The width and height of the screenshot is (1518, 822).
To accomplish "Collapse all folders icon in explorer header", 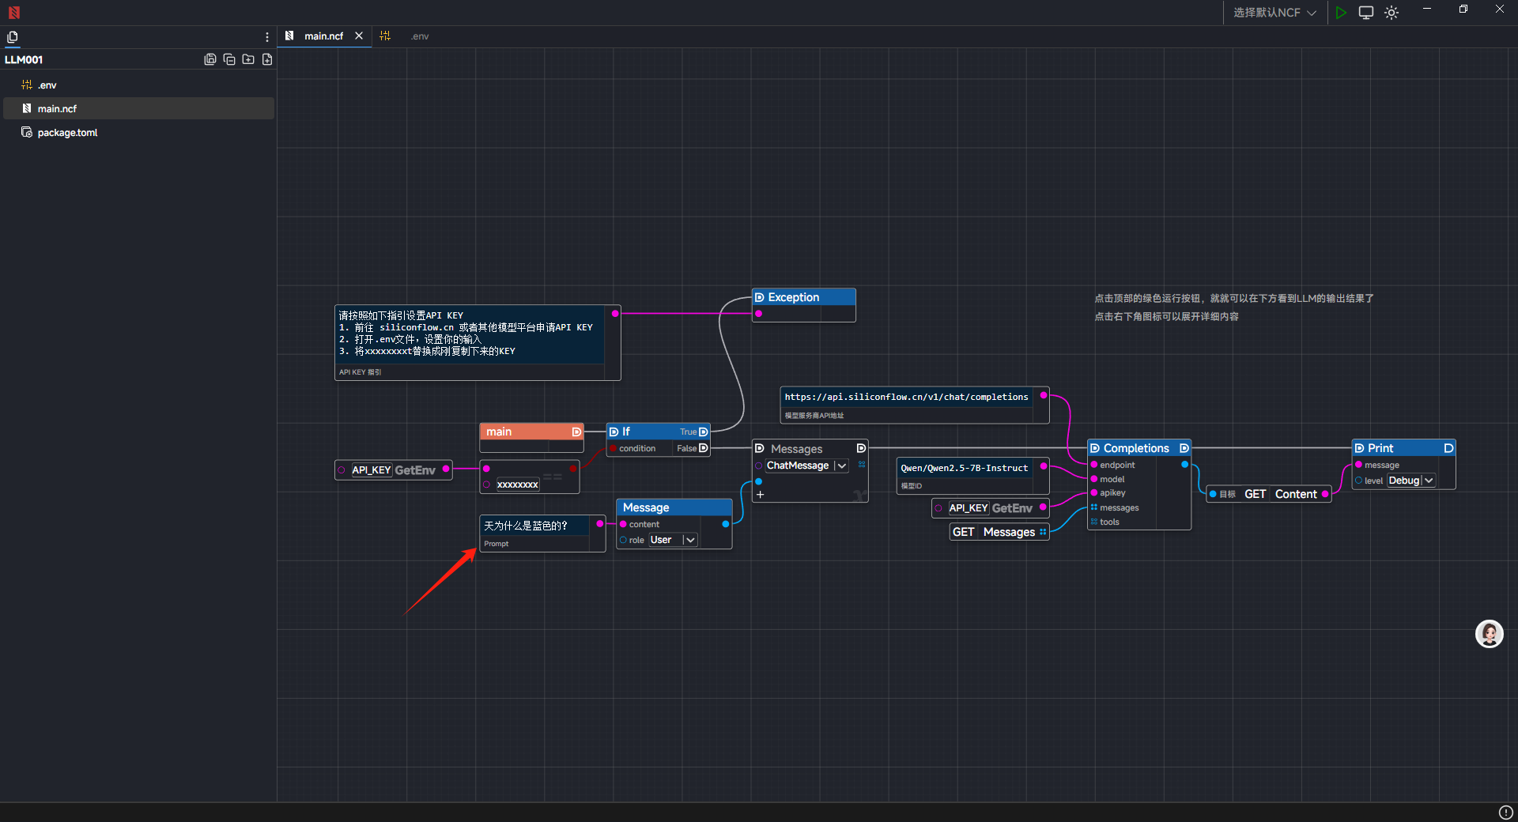I will [x=229, y=59].
